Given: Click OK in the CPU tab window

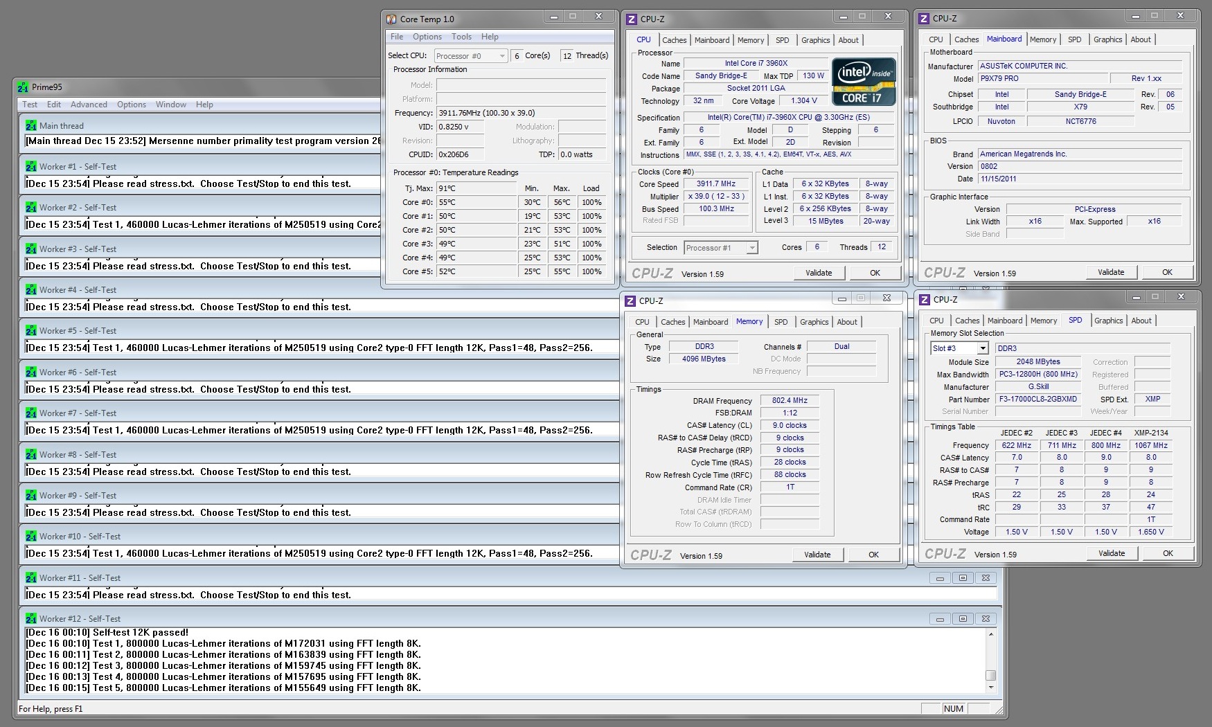Looking at the screenshot, I should [875, 273].
